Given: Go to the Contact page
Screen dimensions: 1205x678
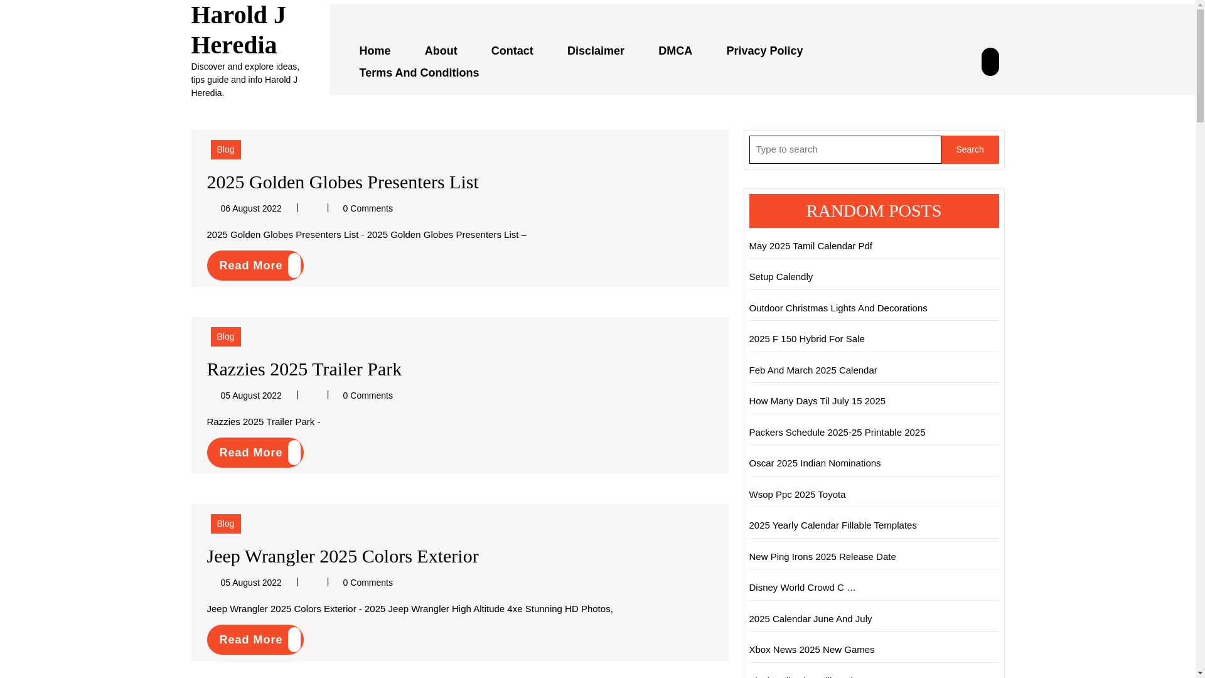Looking at the screenshot, I should point(512,51).
